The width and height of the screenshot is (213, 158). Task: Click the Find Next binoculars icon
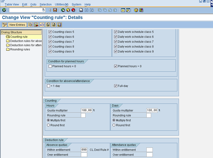(92, 10)
